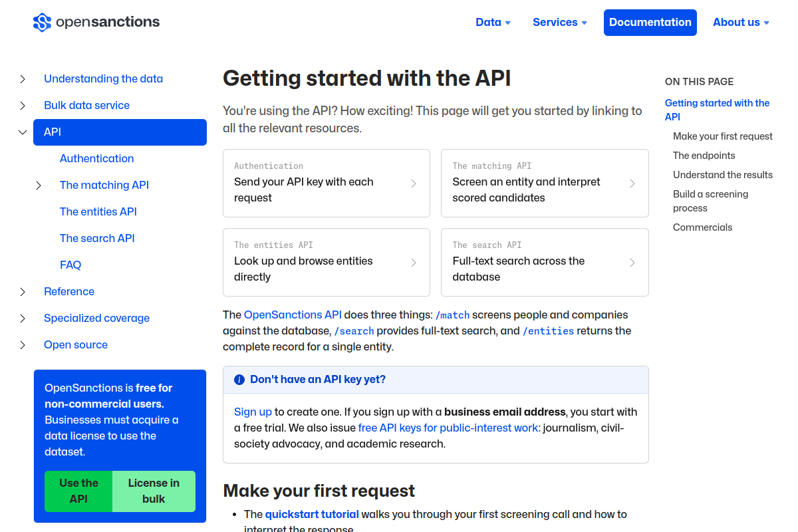Expand the Bulk data service section
The width and height of the screenshot is (798, 532).
click(x=23, y=106)
